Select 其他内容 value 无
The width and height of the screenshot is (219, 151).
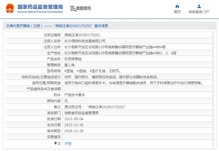[x=66, y=101]
